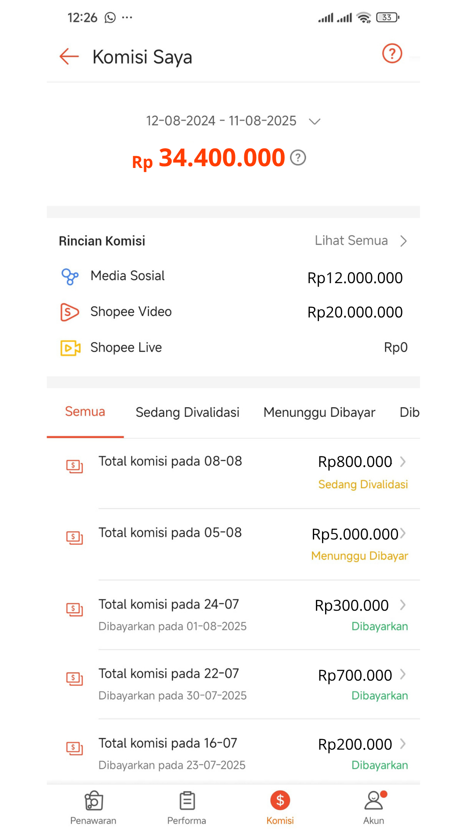Select the Semua tab

coord(85,412)
